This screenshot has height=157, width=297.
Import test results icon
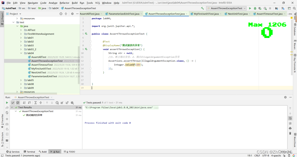pyautogui.click(x=62, y=103)
